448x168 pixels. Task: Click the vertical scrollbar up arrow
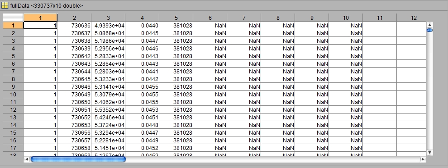click(x=429, y=25)
